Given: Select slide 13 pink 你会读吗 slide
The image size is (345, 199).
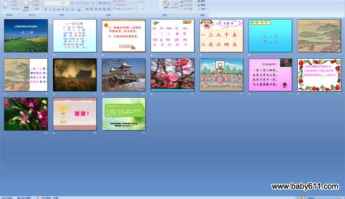Looking at the screenshot, I should (270, 75).
